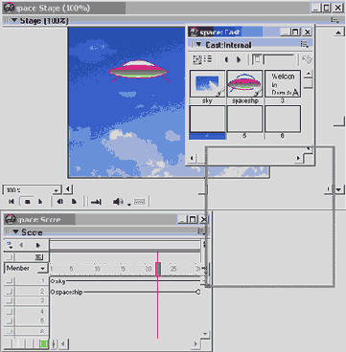This screenshot has width=346, height=352.
Task: Collapse the Cast:Internal panel
Action: point(198,44)
